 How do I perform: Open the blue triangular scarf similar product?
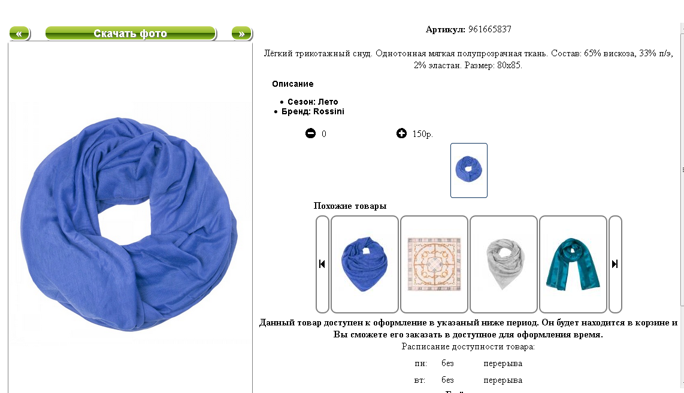tap(365, 264)
